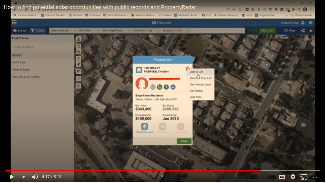Click the pin marker map tool
The height and width of the screenshot is (183, 326).
(78, 59)
